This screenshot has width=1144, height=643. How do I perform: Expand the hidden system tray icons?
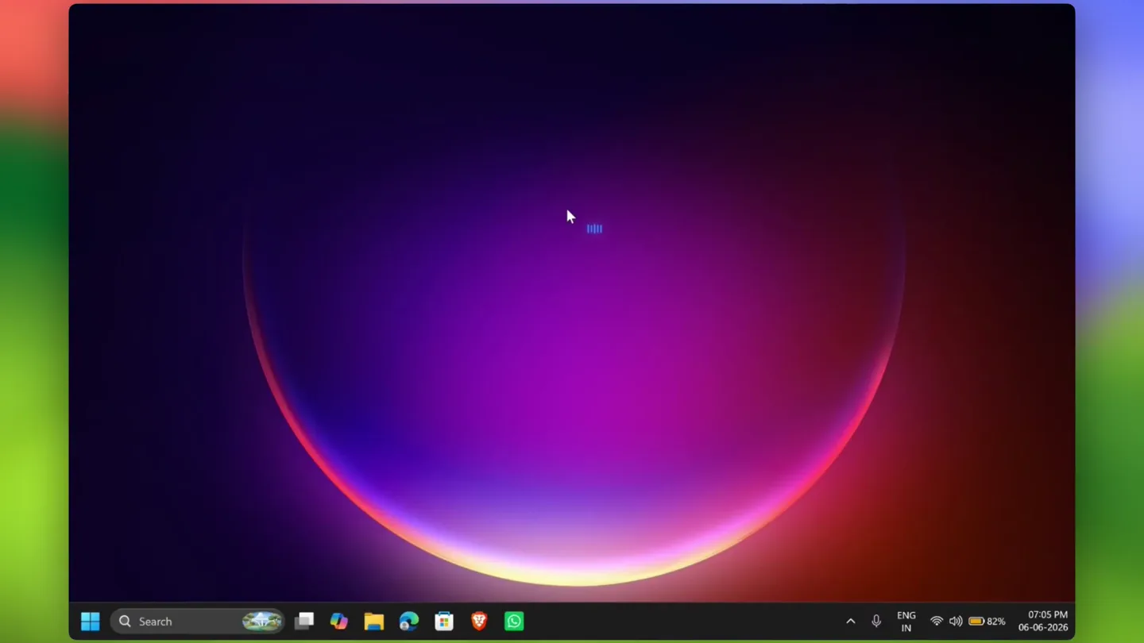point(851,622)
